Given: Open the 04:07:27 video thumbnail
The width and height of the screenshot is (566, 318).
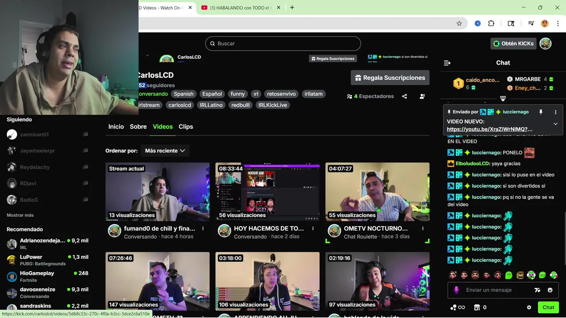Looking at the screenshot, I should coord(377,192).
